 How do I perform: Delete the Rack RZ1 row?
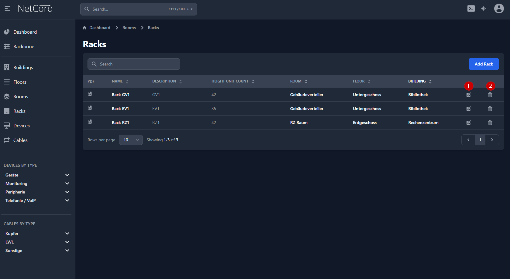tap(490, 123)
